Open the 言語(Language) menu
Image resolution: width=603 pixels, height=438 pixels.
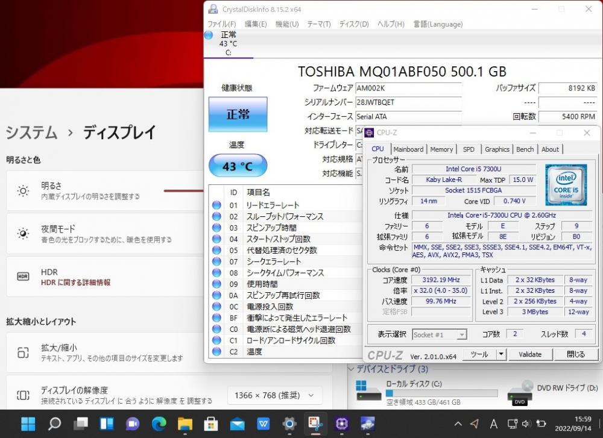pos(438,24)
